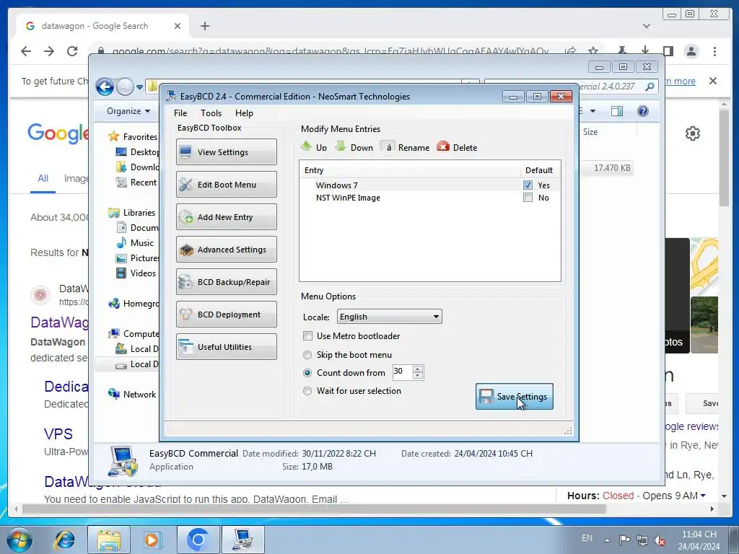Open Libraries in Explorer sidebar
The width and height of the screenshot is (739, 554).
[139, 213]
